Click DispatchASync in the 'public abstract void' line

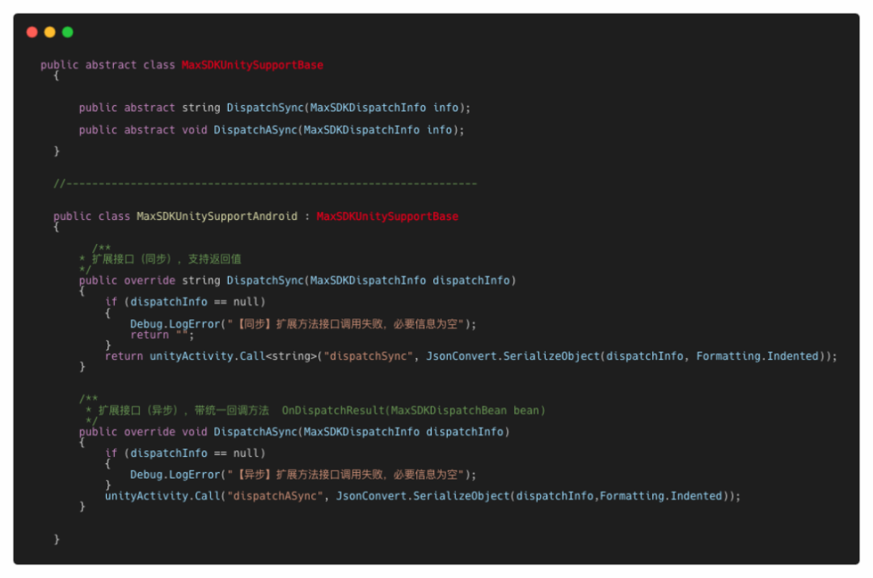click(255, 129)
